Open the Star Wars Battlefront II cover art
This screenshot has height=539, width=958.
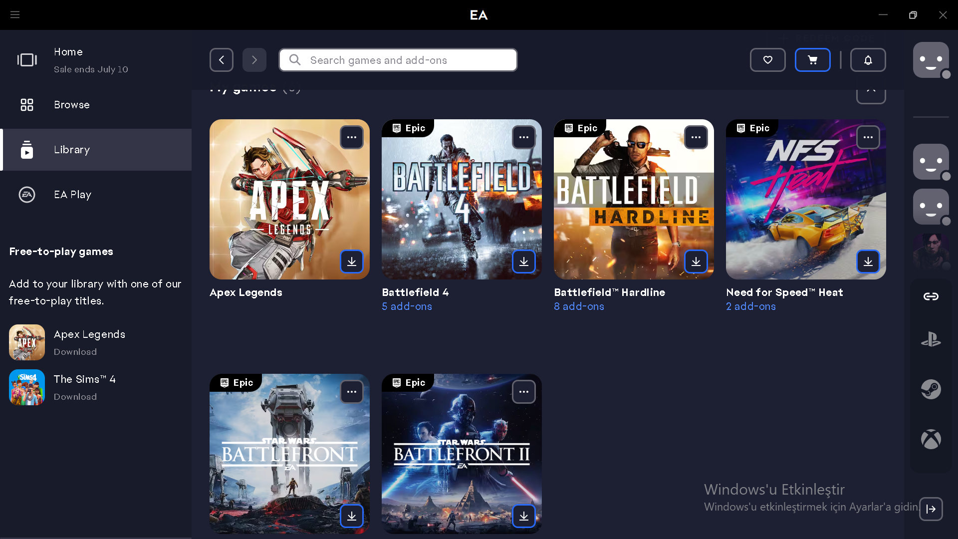tap(462, 454)
